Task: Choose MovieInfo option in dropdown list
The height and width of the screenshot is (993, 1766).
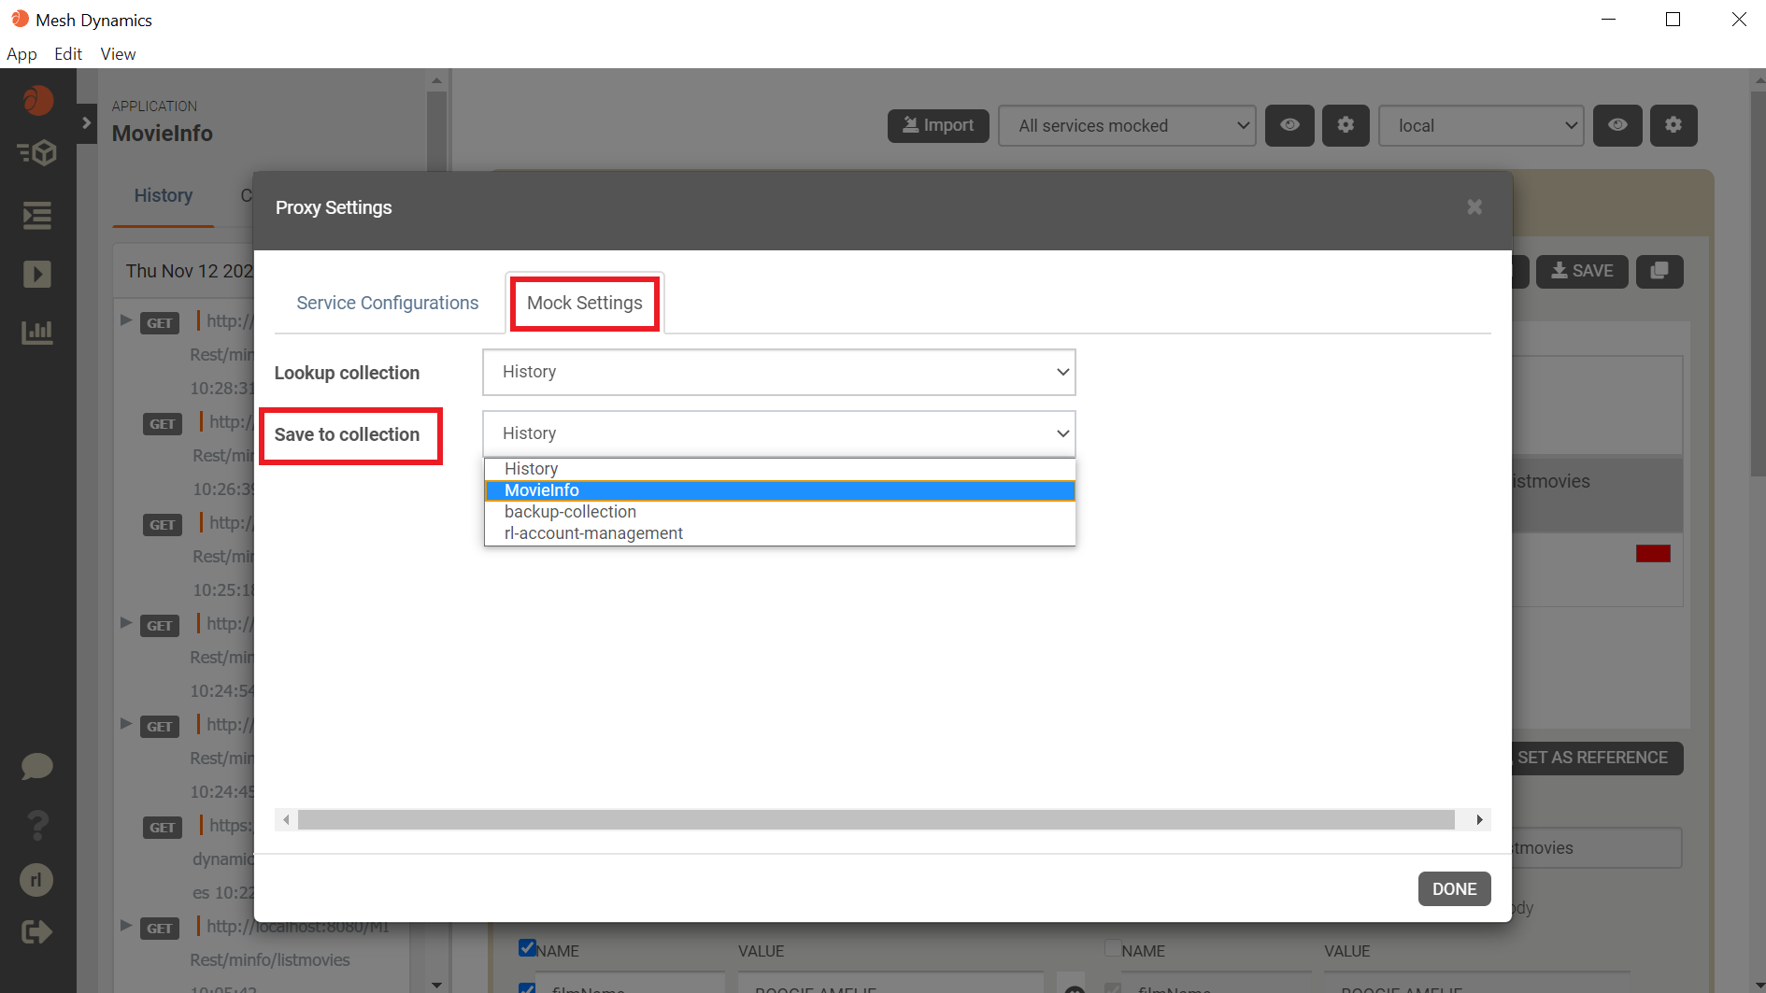Action: tap(779, 490)
